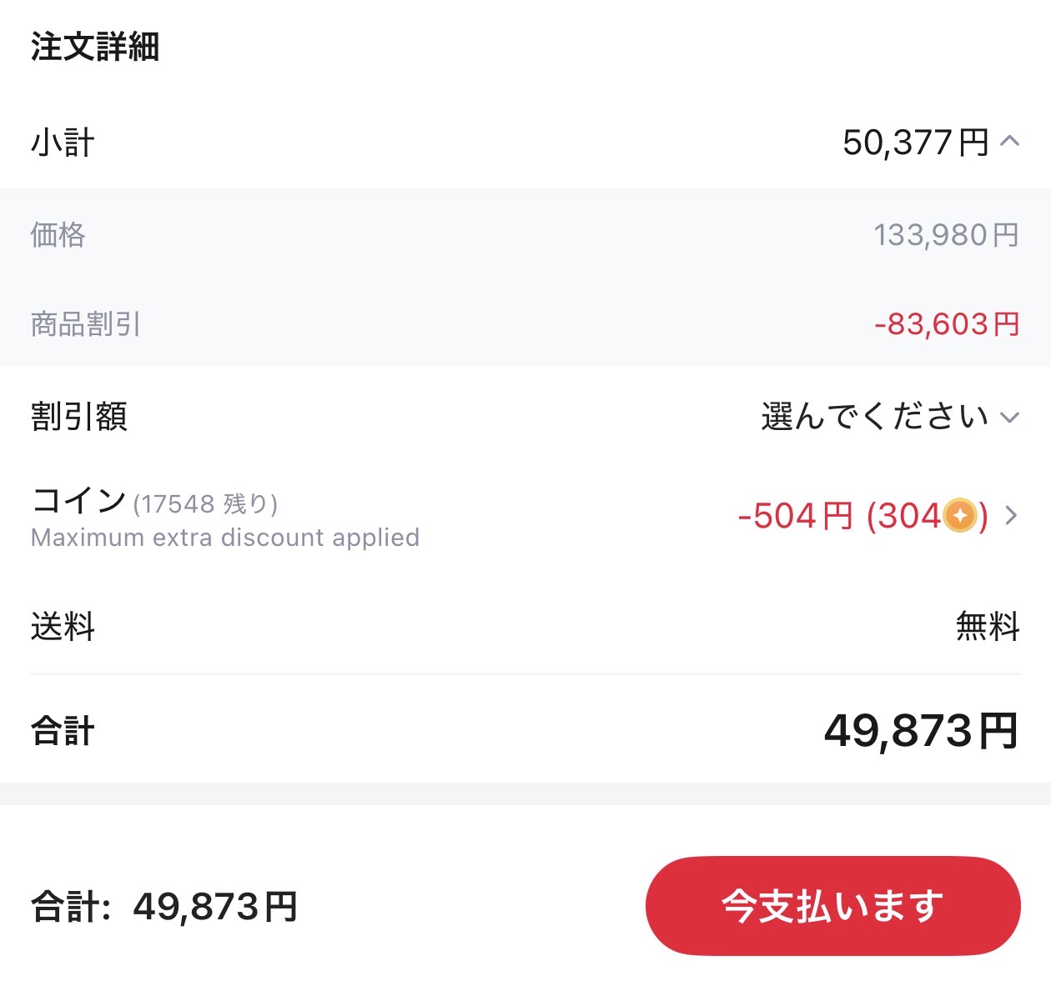This screenshot has width=1051, height=986.
Task: Click the 小計 label
Action: tap(63, 143)
